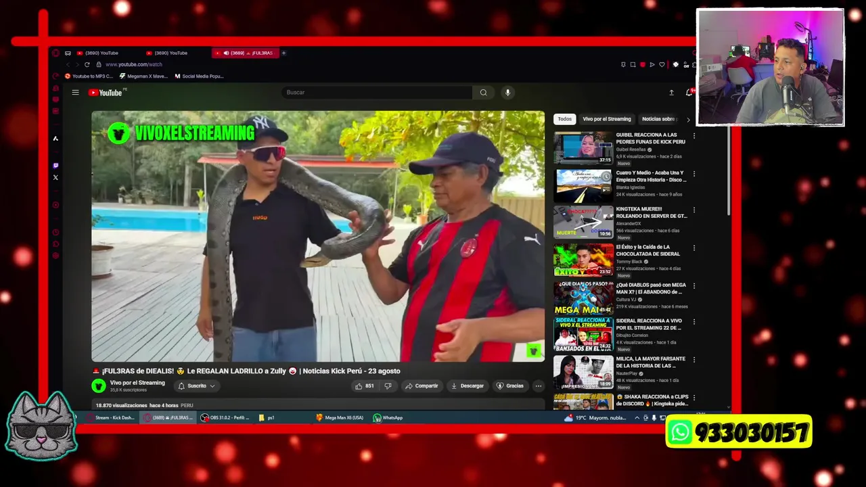Open Twitch icon in browser sidebar
This screenshot has width=866, height=487.
pos(55,165)
